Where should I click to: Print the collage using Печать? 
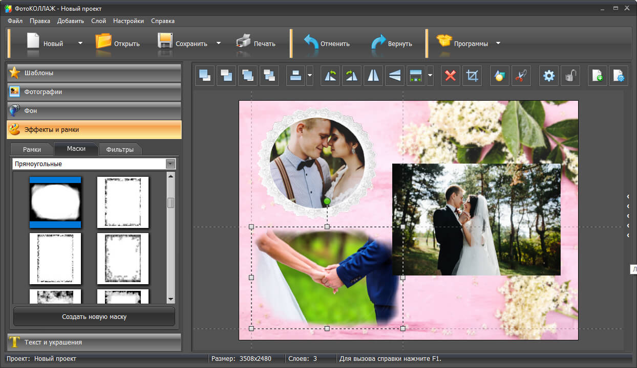click(x=256, y=43)
